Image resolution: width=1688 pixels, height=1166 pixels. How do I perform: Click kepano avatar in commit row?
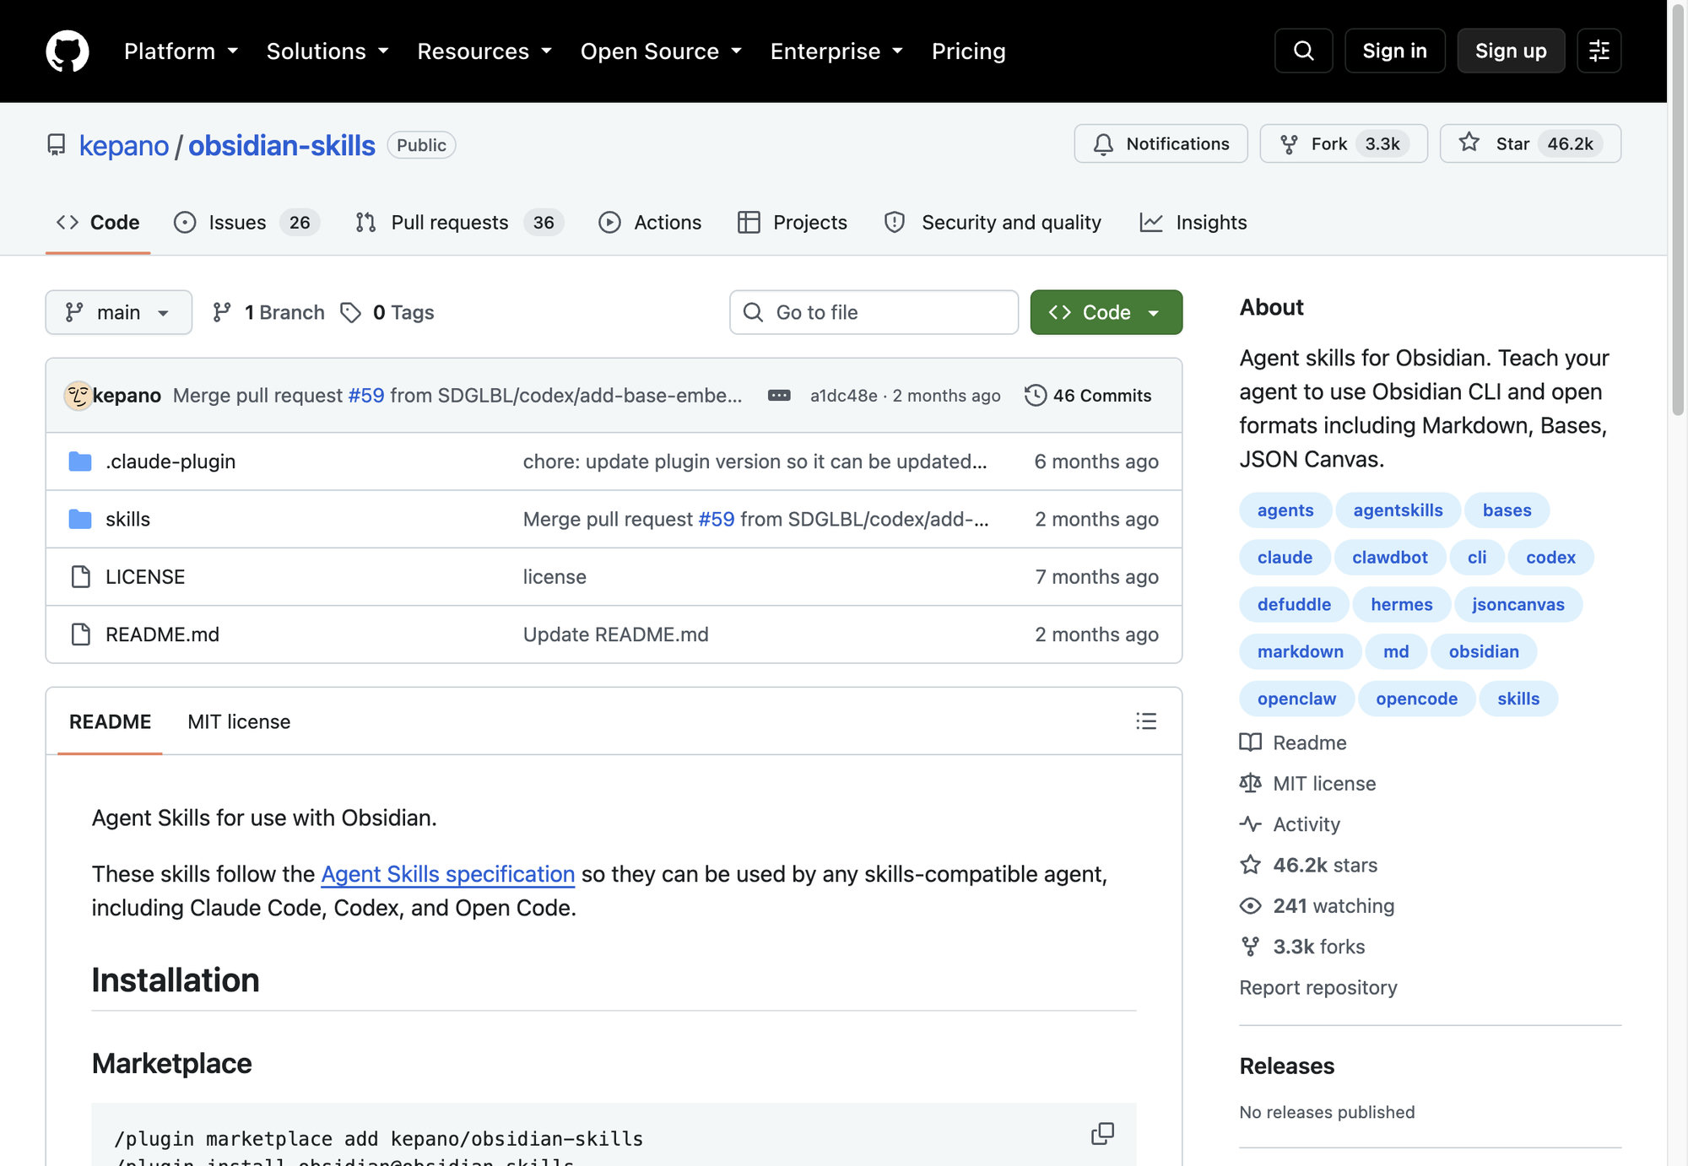(x=78, y=396)
